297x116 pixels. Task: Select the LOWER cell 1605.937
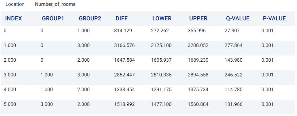point(161,60)
